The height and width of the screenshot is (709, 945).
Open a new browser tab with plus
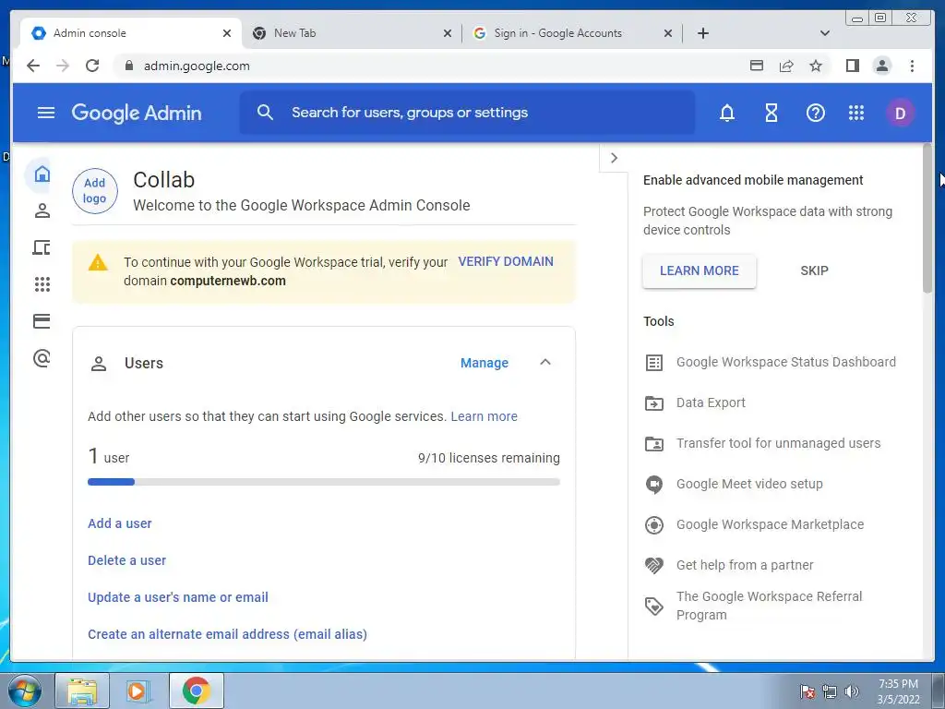point(702,33)
